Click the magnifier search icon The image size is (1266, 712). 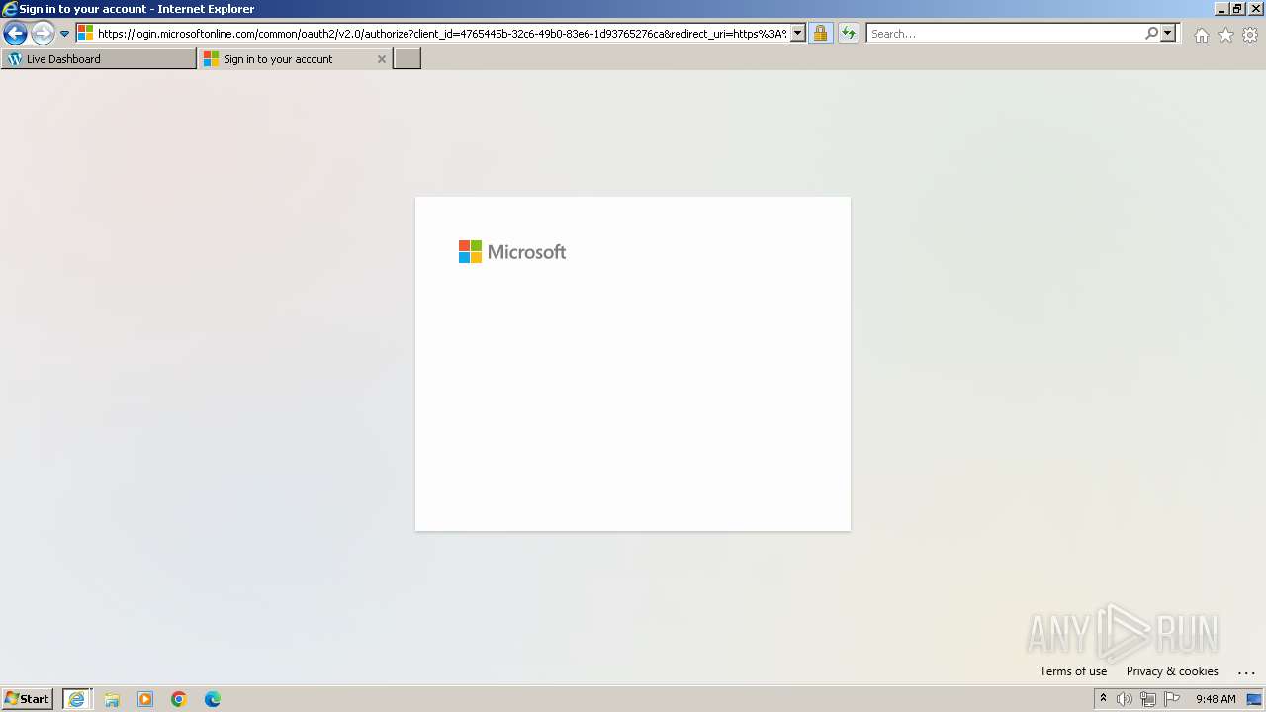[1151, 34]
